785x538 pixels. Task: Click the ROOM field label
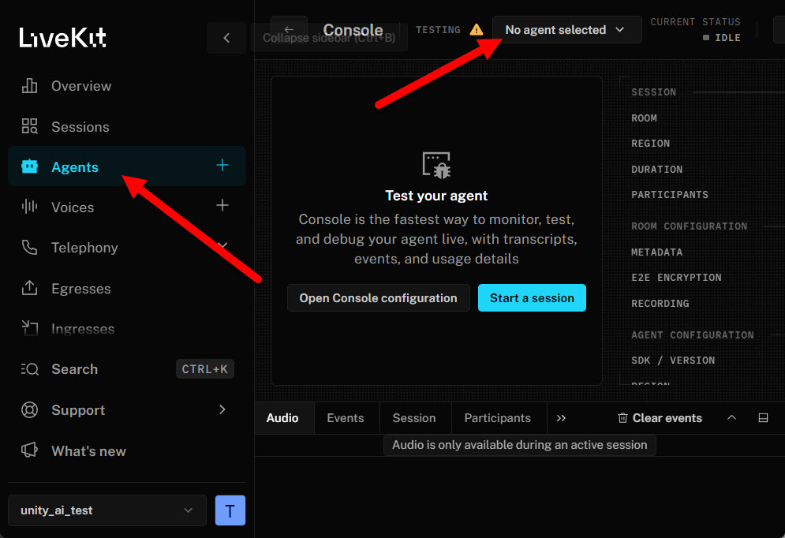(x=644, y=118)
